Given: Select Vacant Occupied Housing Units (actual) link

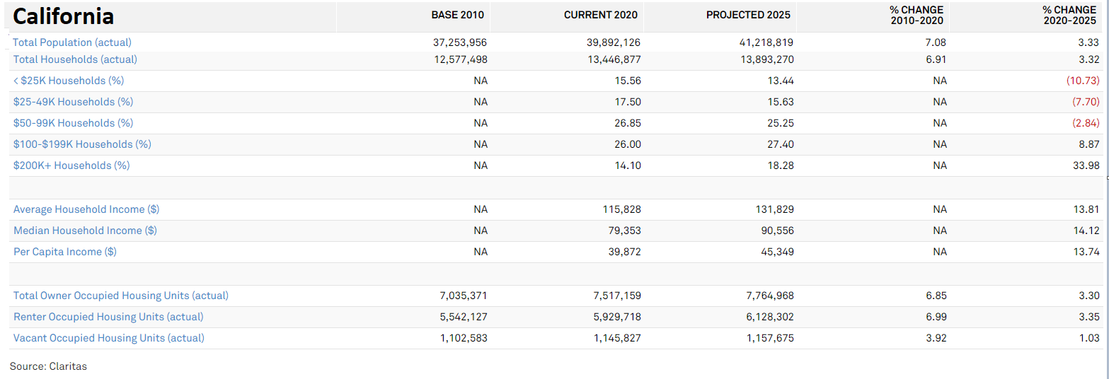Looking at the screenshot, I should [x=109, y=338].
